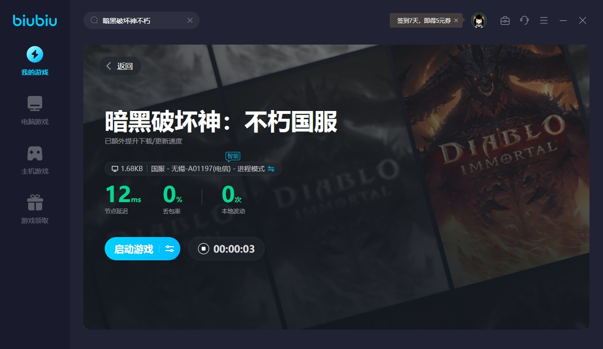Open the 签到7天 sign-in coupon banner
Image resolution: width=603 pixels, height=349 pixels.
click(x=424, y=20)
